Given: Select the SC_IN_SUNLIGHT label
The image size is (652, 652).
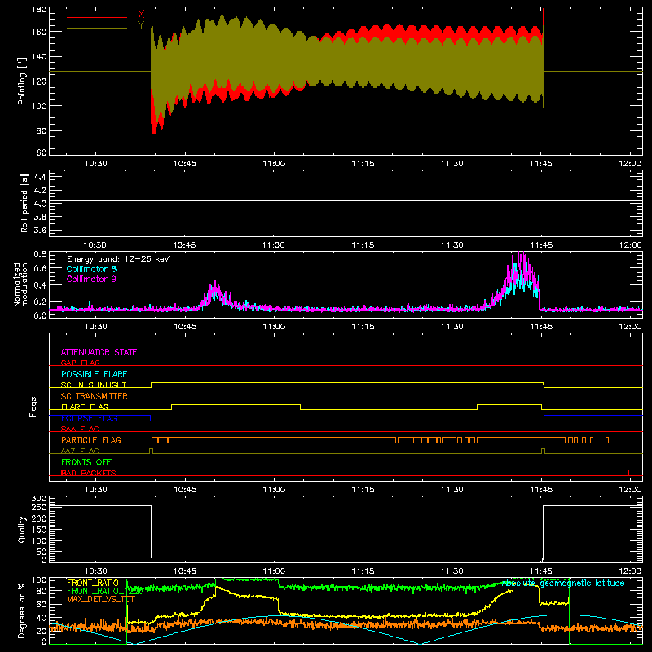Looking at the screenshot, I should (94, 385).
